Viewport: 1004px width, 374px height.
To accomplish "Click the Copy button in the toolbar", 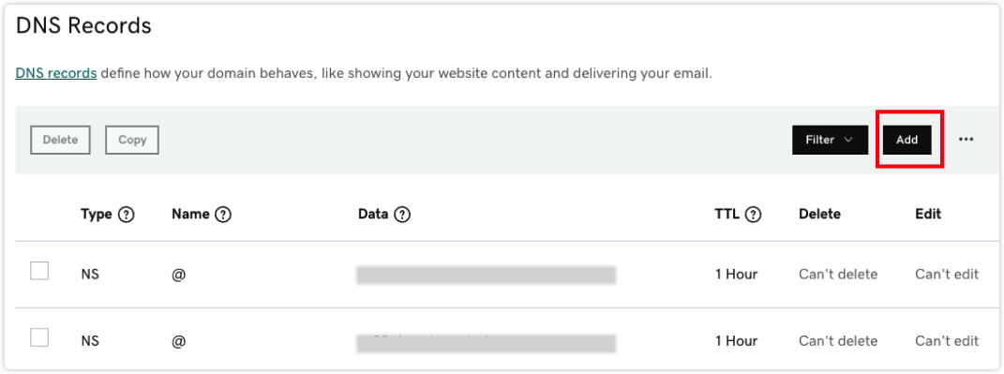I will click(132, 140).
